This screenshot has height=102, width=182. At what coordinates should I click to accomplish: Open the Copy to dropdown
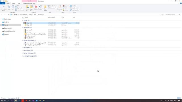(31, 8)
